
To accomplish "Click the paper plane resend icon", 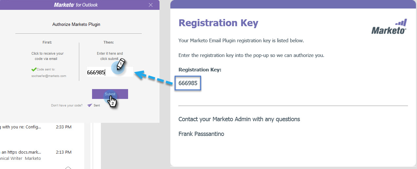I will pos(89,105).
